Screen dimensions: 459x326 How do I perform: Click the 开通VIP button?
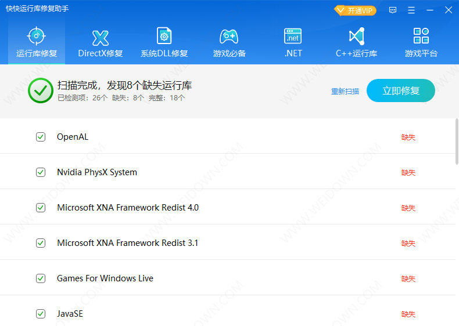355,10
